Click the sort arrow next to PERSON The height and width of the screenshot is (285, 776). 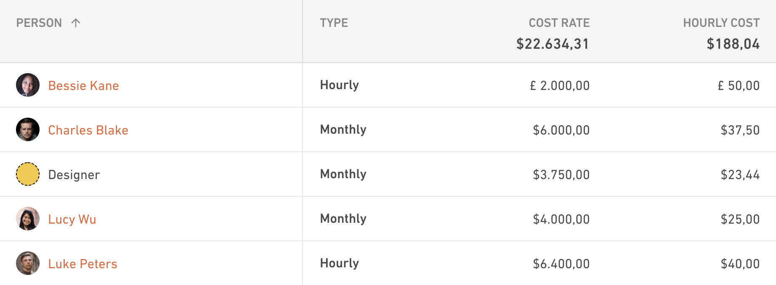pos(76,23)
